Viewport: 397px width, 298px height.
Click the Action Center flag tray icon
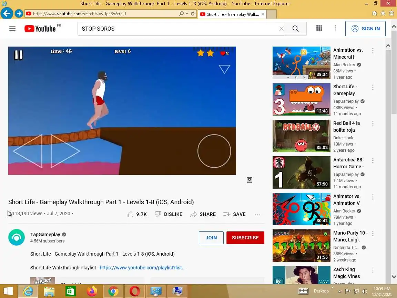(x=348, y=291)
